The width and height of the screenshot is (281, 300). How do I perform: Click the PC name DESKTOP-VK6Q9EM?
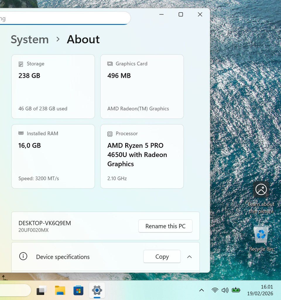pyautogui.click(x=44, y=223)
